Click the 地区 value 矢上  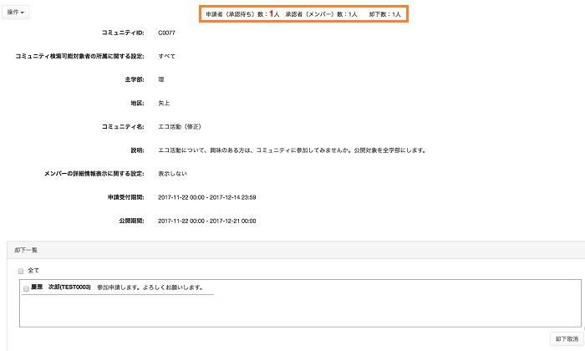(x=163, y=103)
